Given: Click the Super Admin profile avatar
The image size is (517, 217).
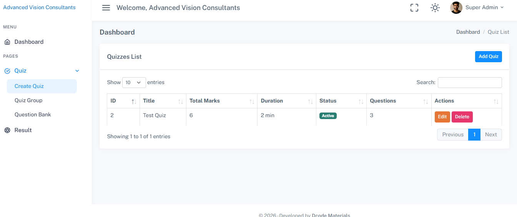Looking at the screenshot, I should coord(456,8).
